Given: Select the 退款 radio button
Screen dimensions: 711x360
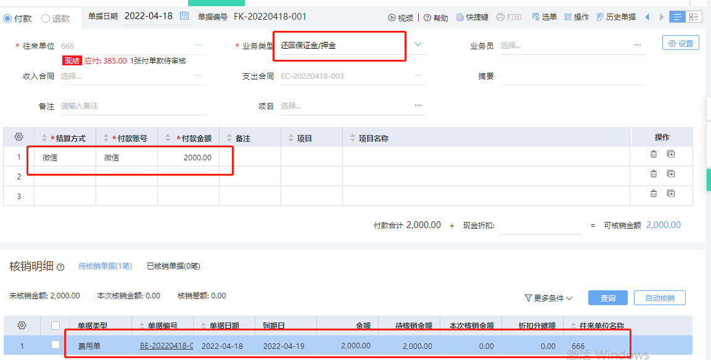Looking at the screenshot, I should pyautogui.click(x=46, y=18).
